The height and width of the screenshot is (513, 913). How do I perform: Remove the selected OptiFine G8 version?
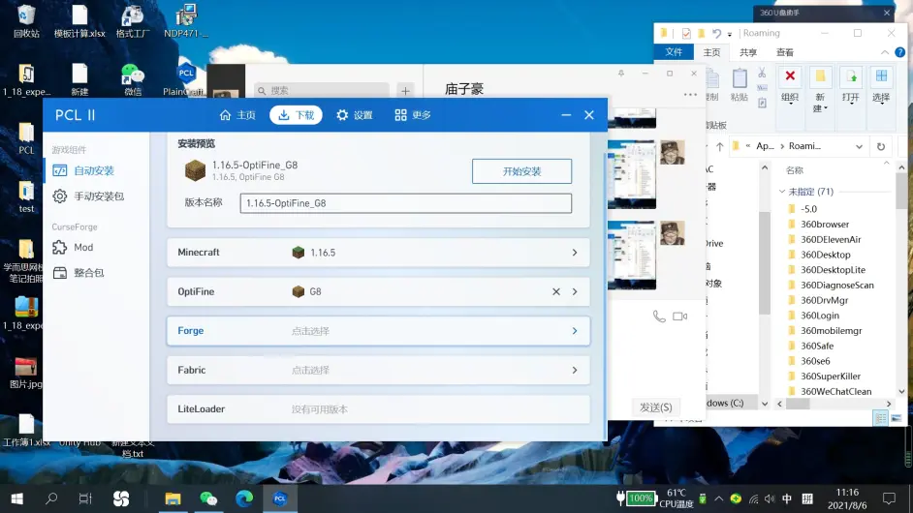tap(556, 292)
